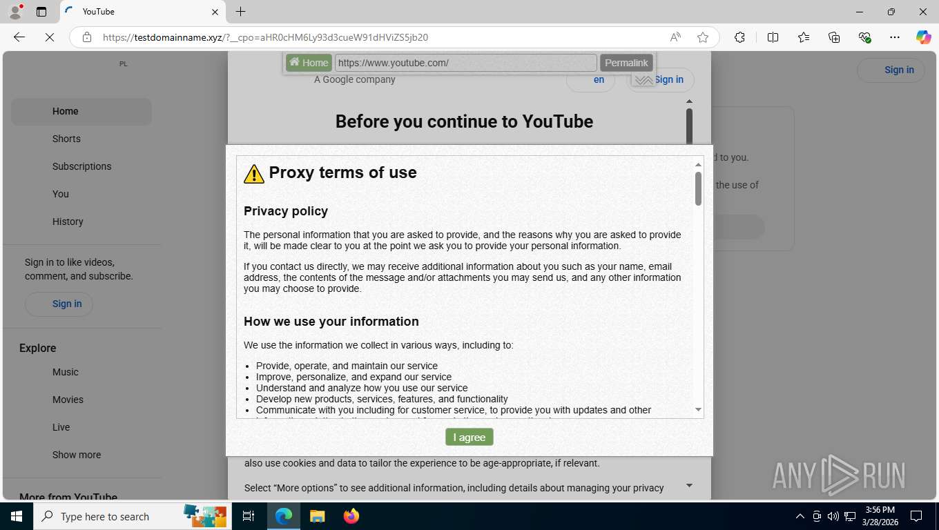
Task: Click the 'How we use your information' heading
Action: [x=331, y=322]
